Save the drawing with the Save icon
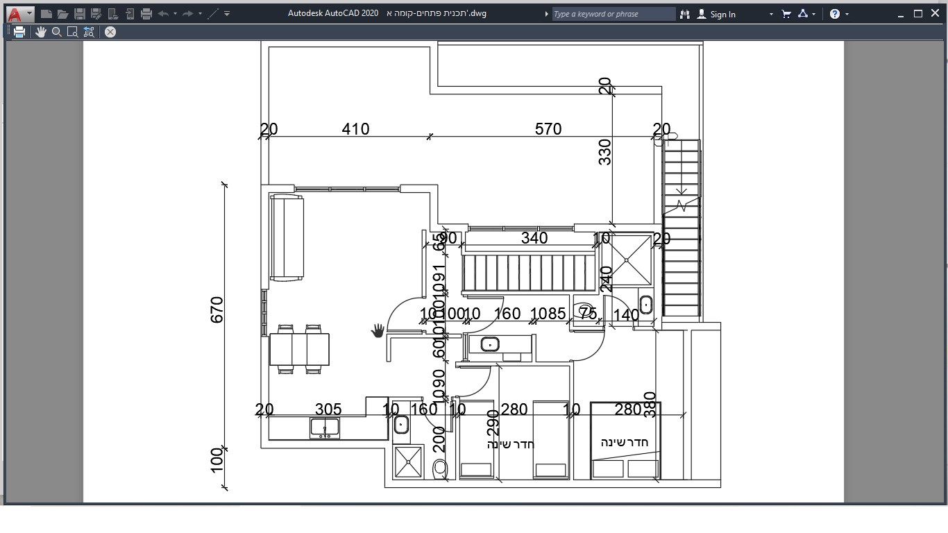 coord(79,14)
